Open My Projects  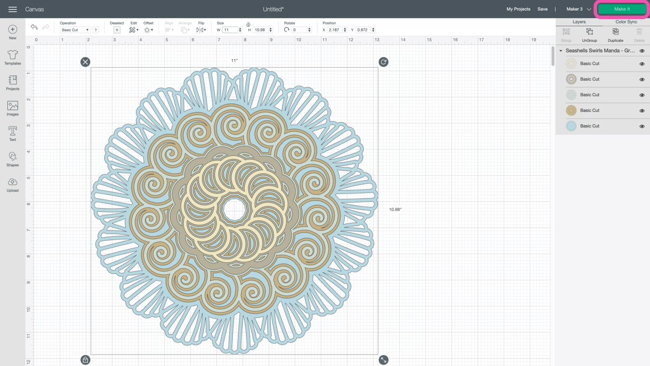[x=518, y=9]
